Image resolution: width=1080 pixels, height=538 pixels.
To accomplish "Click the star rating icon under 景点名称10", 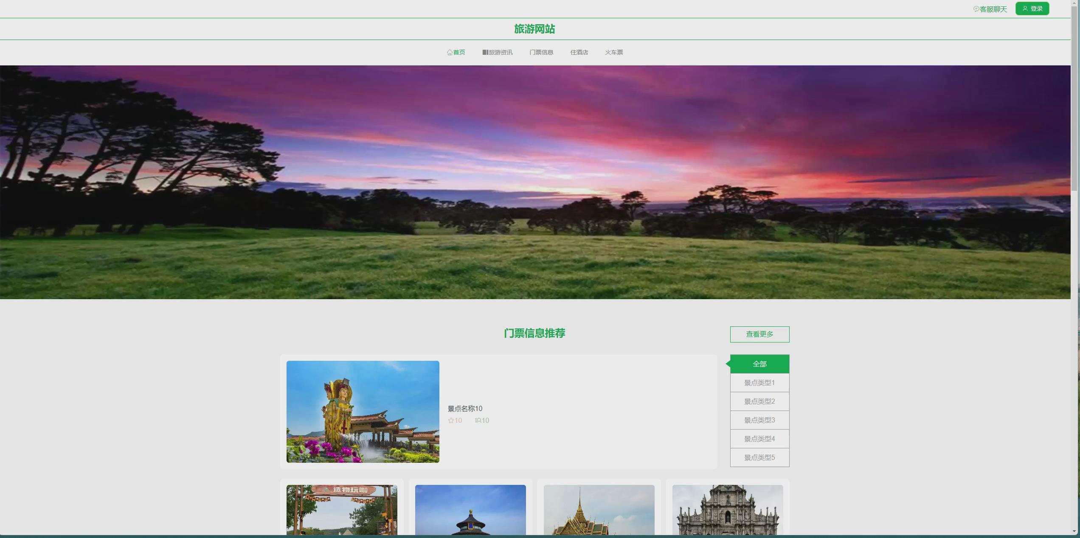I will [450, 420].
